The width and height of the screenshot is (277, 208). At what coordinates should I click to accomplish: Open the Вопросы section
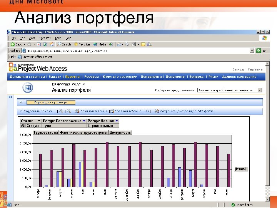point(197,77)
